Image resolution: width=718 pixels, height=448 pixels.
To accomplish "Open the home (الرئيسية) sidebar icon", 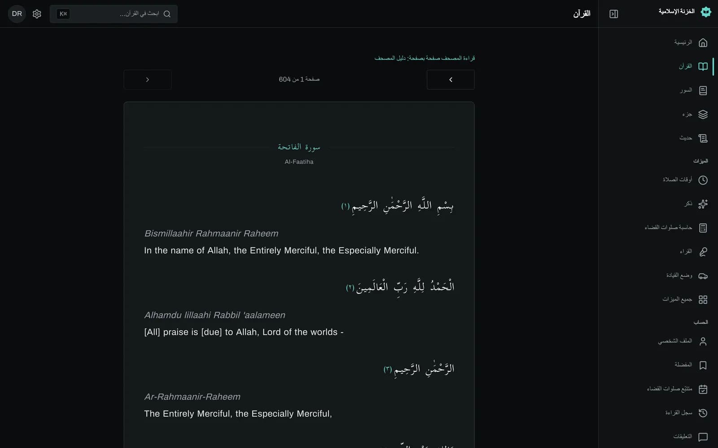I will pos(703,43).
